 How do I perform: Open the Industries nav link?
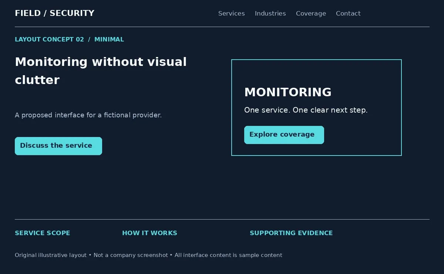coord(270,13)
